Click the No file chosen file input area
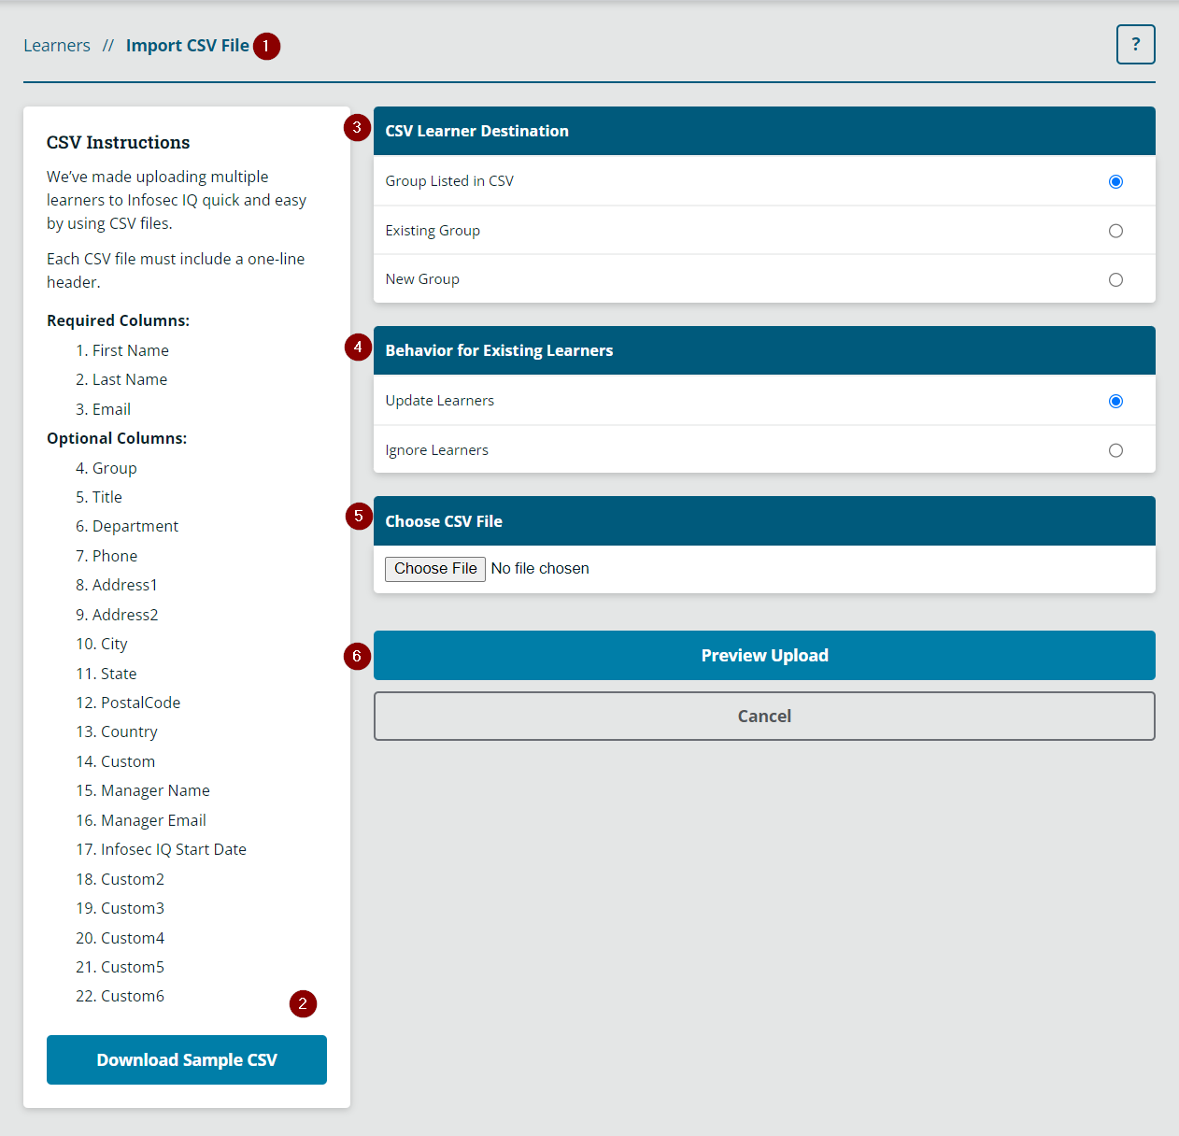 (540, 568)
